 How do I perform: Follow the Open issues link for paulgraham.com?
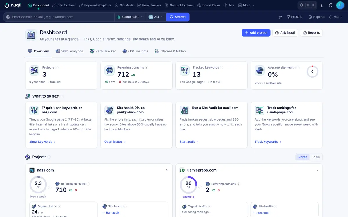tap(115, 142)
